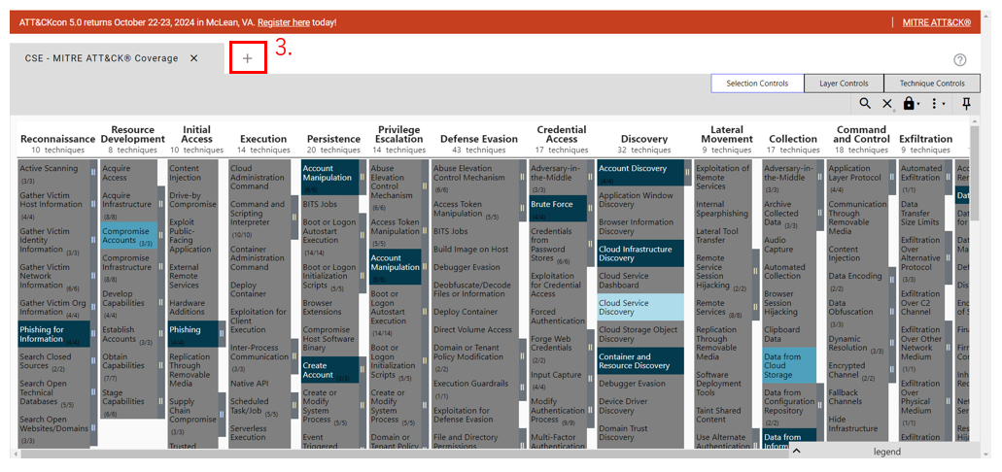
Task: Select the light-blue Cloud Service Discovery cell
Action: click(640, 307)
